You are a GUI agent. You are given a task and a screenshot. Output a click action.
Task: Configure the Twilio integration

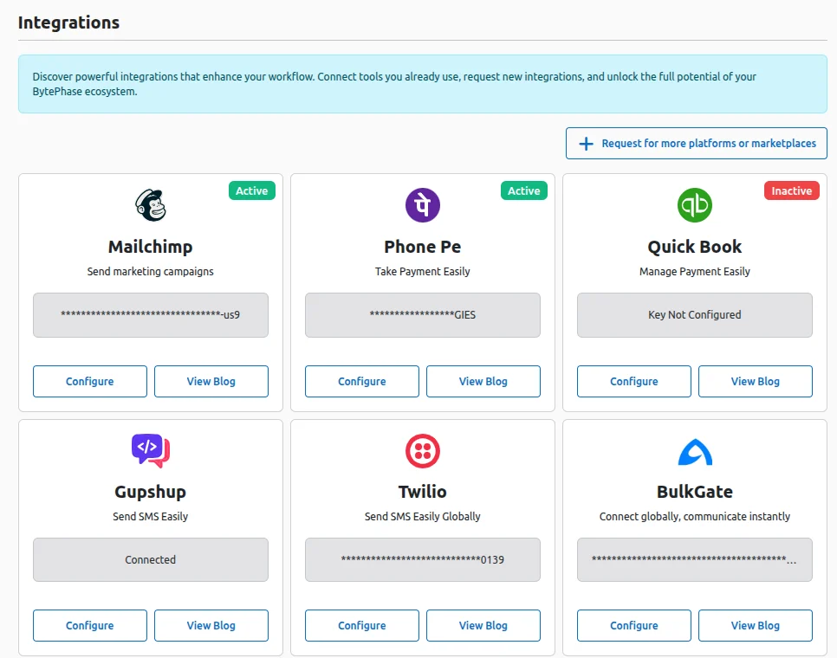click(x=362, y=625)
